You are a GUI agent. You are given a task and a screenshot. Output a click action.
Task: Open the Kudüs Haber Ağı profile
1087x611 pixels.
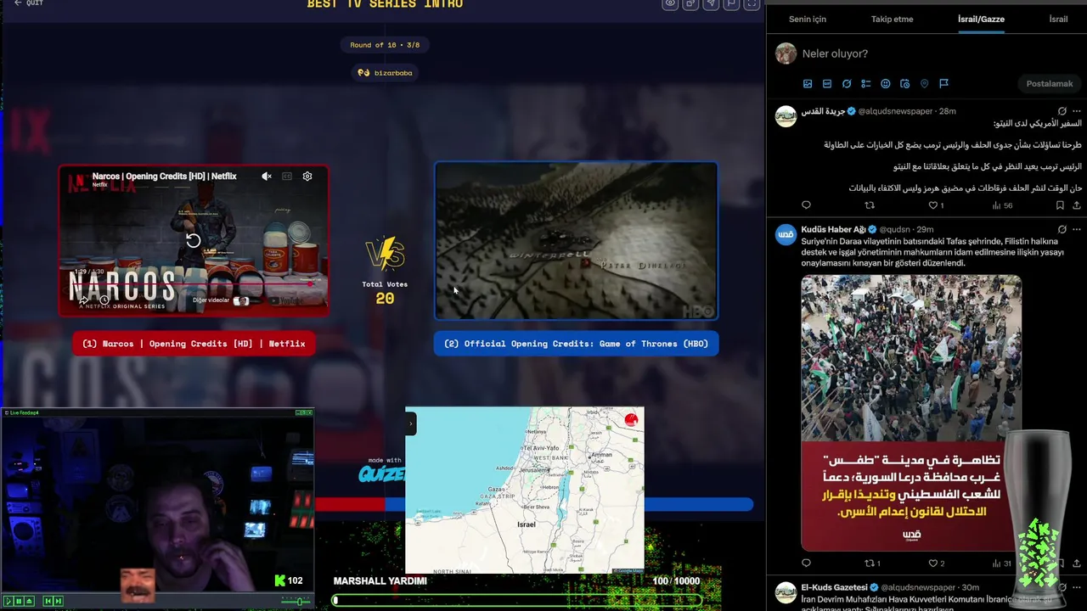(x=834, y=229)
